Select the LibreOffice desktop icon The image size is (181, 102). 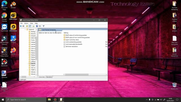coord(5,87)
